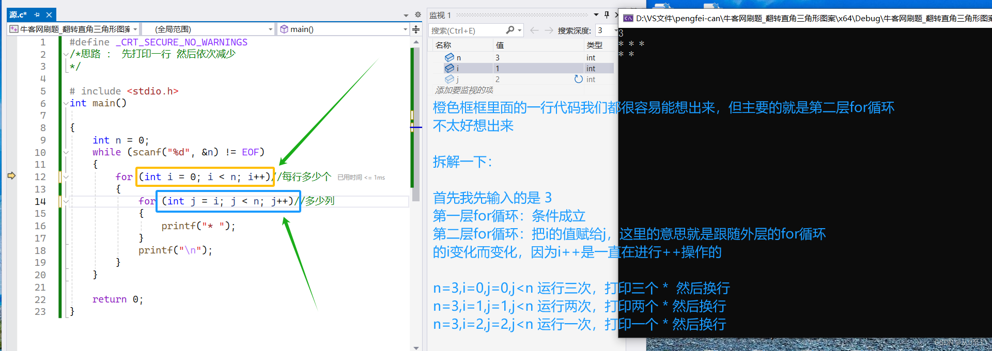Collapse the comment block on line 2
The image size is (992, 351).
[x=66, y=54]
